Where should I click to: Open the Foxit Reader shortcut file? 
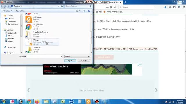(42, 19)
